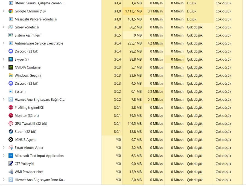This screenshot has height=187, width=246.
Task: Click the 5,3 MB/sn disk value
Action: 155,91
